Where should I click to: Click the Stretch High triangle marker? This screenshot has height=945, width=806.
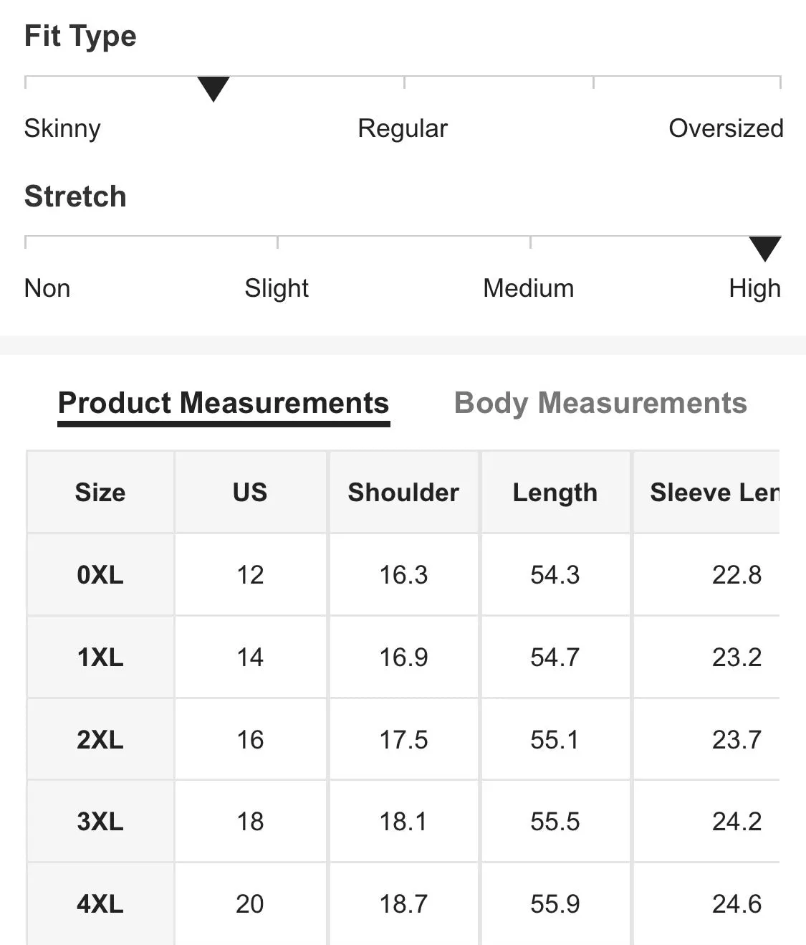coord(764,249)
